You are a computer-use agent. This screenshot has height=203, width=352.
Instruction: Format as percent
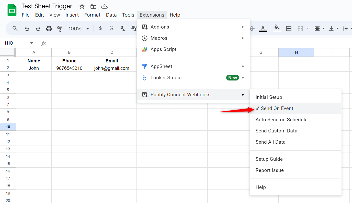click(111, 29)
